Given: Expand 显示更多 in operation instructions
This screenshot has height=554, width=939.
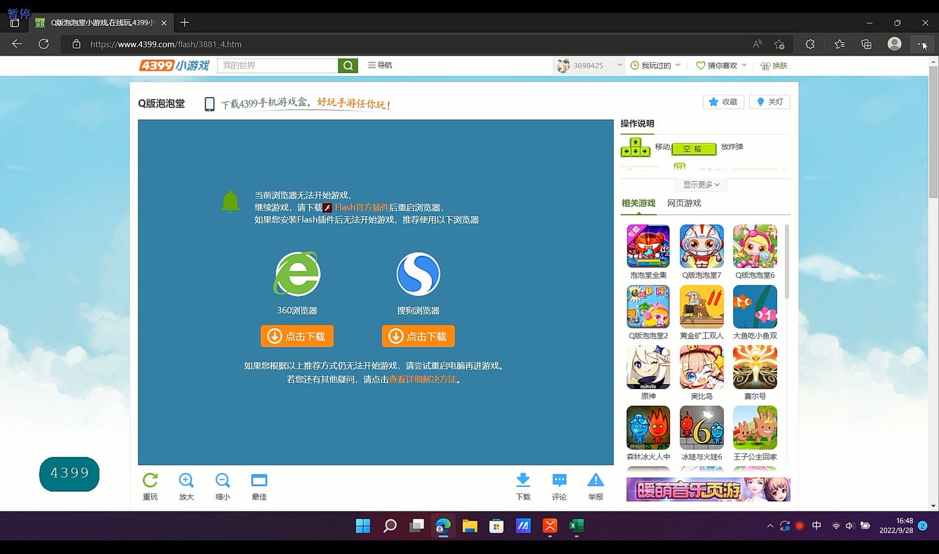Looking at the screenshot, I should pos(700,184).
